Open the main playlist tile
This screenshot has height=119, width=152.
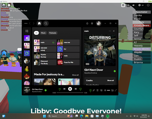coord(45,42)
